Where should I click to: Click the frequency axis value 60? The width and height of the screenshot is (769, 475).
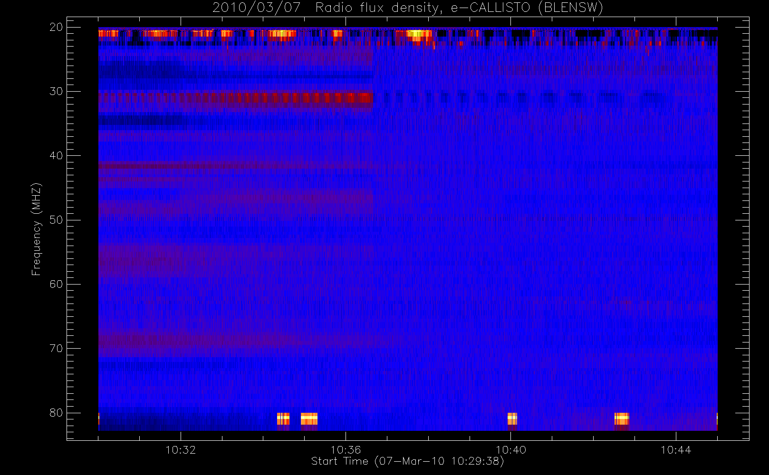[x=56, y=284]
